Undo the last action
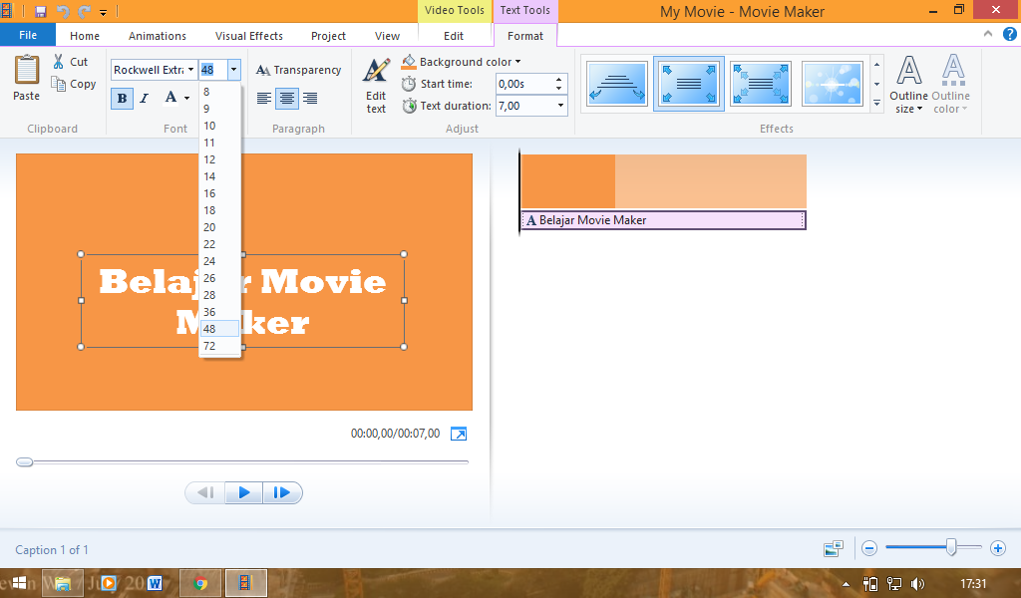The height and width of the screenshot is (598, 1021). point(63,11)
